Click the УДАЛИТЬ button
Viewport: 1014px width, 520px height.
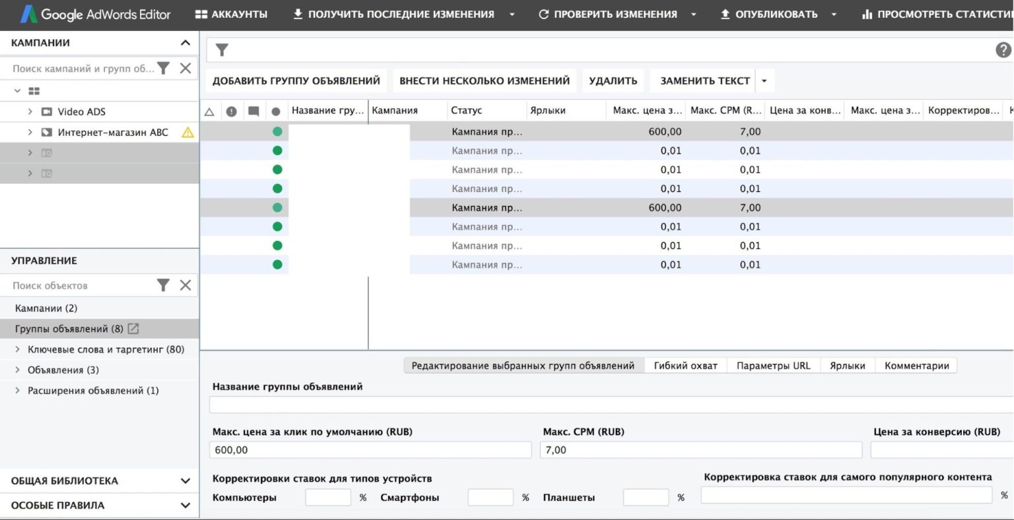612,80
